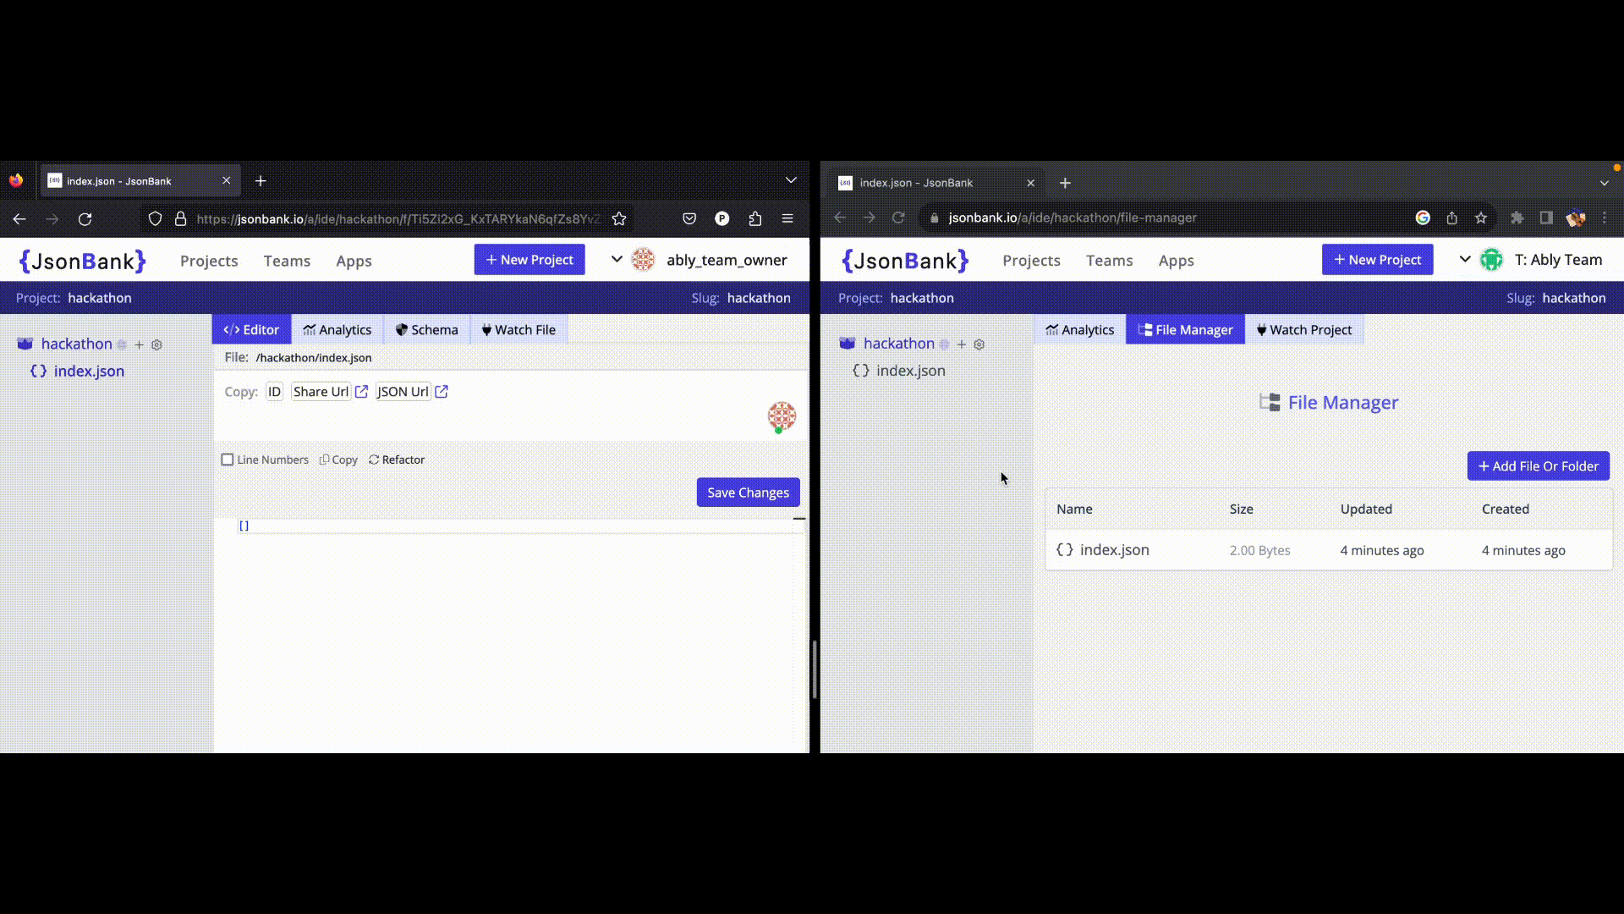Screen dimensions: 1624x914
Task: Click Add File Or Folder button
Action: (x=1538, y=466)
